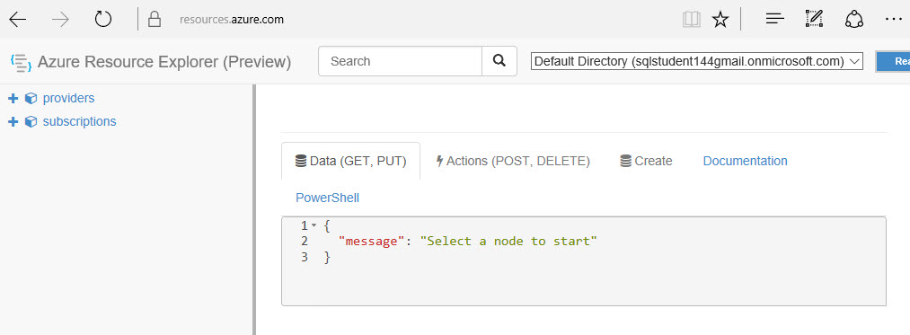
Task: Click cube icon beside subscriptions
Action: [x=31, y=122]
